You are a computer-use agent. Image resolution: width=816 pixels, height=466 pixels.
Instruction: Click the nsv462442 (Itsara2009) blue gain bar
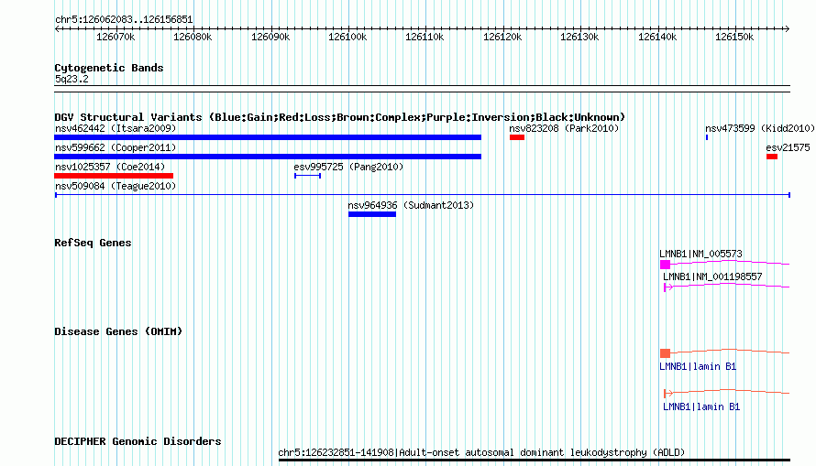(268, 137)
